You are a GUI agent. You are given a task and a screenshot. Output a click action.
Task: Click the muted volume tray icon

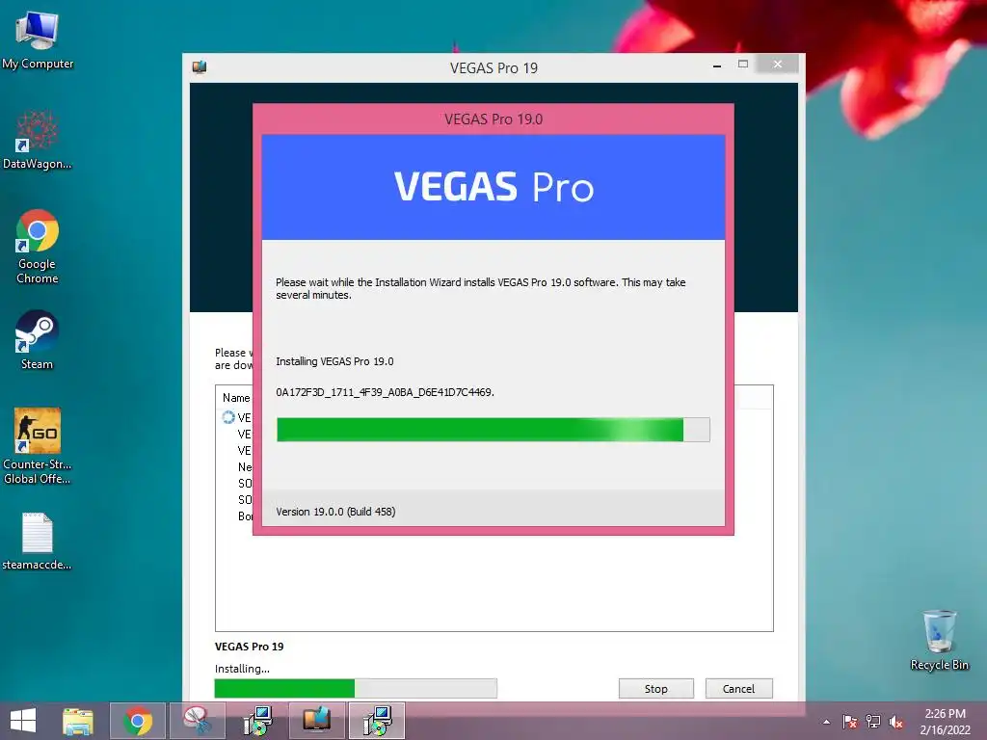[x=896, y=722]
